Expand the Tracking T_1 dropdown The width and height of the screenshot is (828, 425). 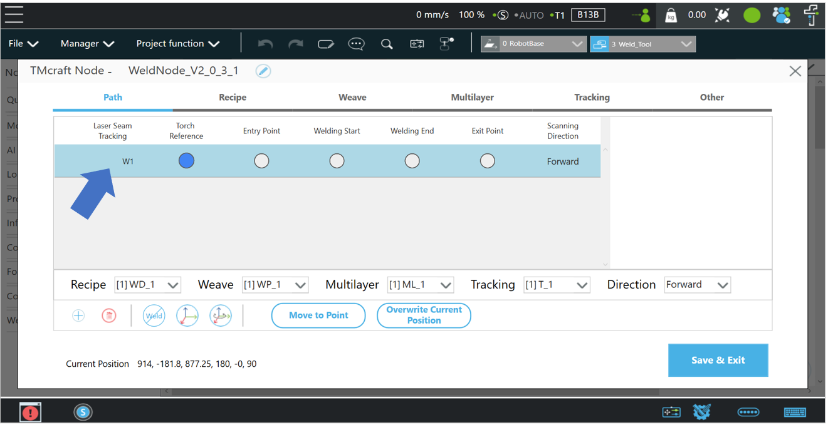point(556,285)
